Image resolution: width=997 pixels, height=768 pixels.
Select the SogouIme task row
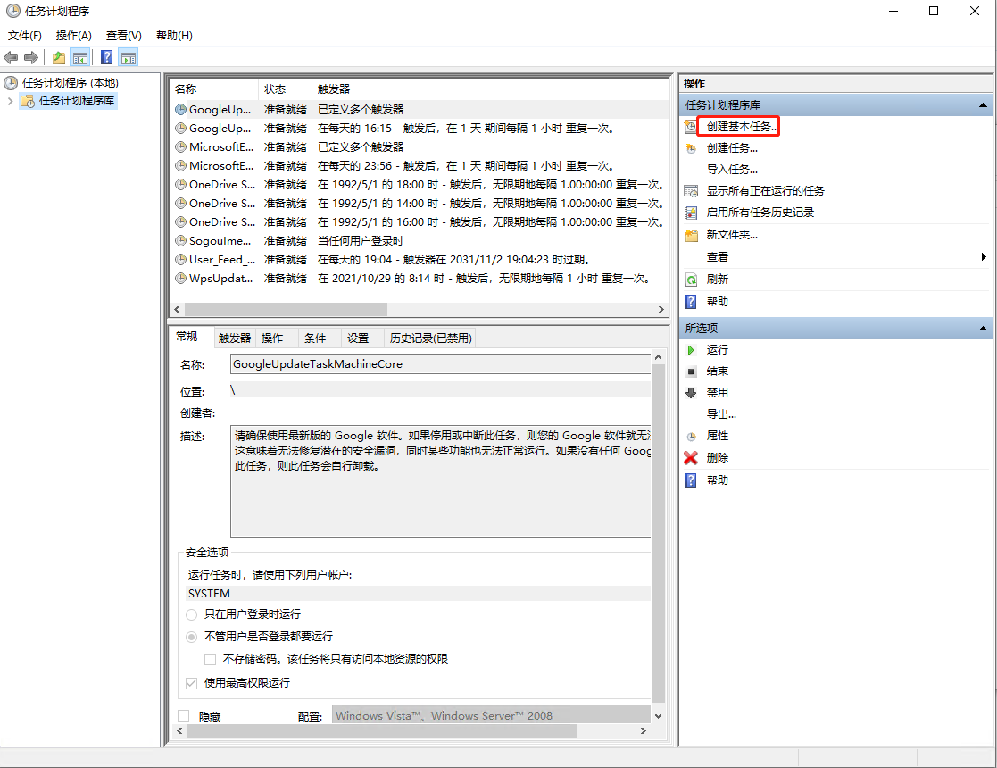pos(220,241)
